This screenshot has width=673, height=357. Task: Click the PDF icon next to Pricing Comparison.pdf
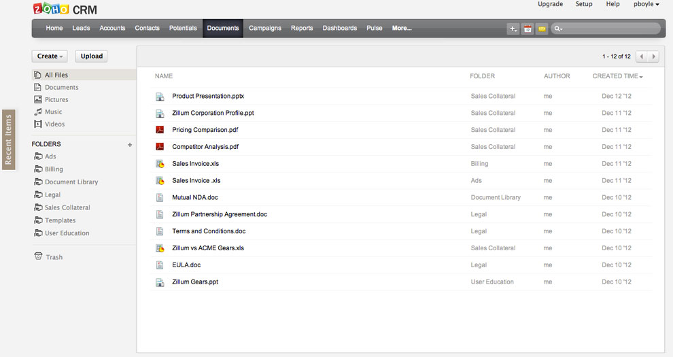pos(160,130)
